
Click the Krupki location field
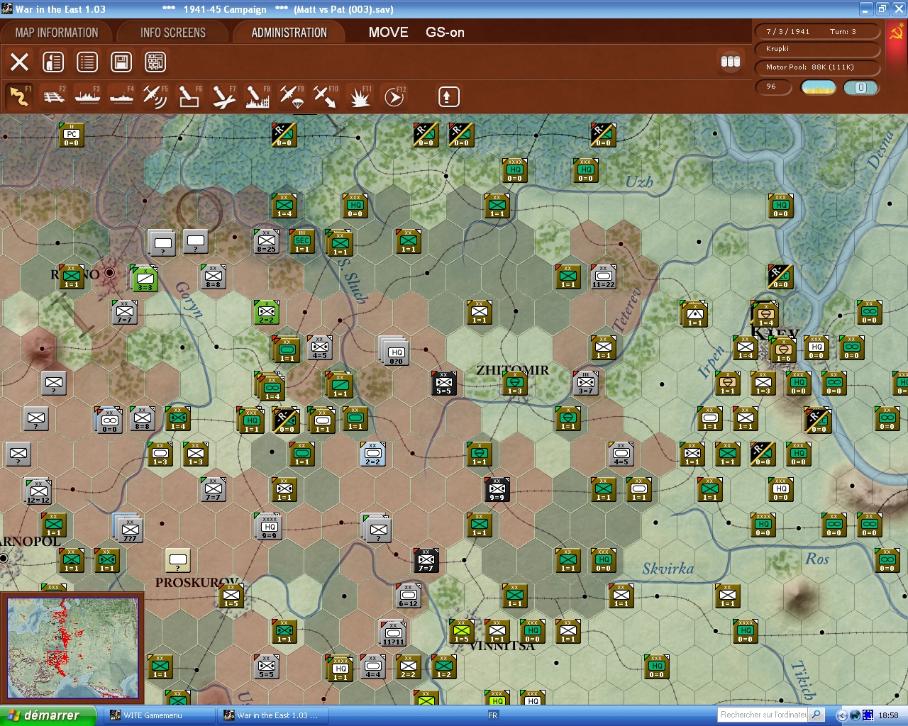point(816,49)
